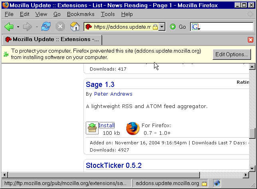Open the back history dropdown arrow
Image resolution: width=257 pixels, height=189 pixels.
(18, 27)
